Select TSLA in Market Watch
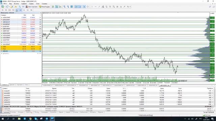Viewport: 216px width, 121px height. coord(21,49)
